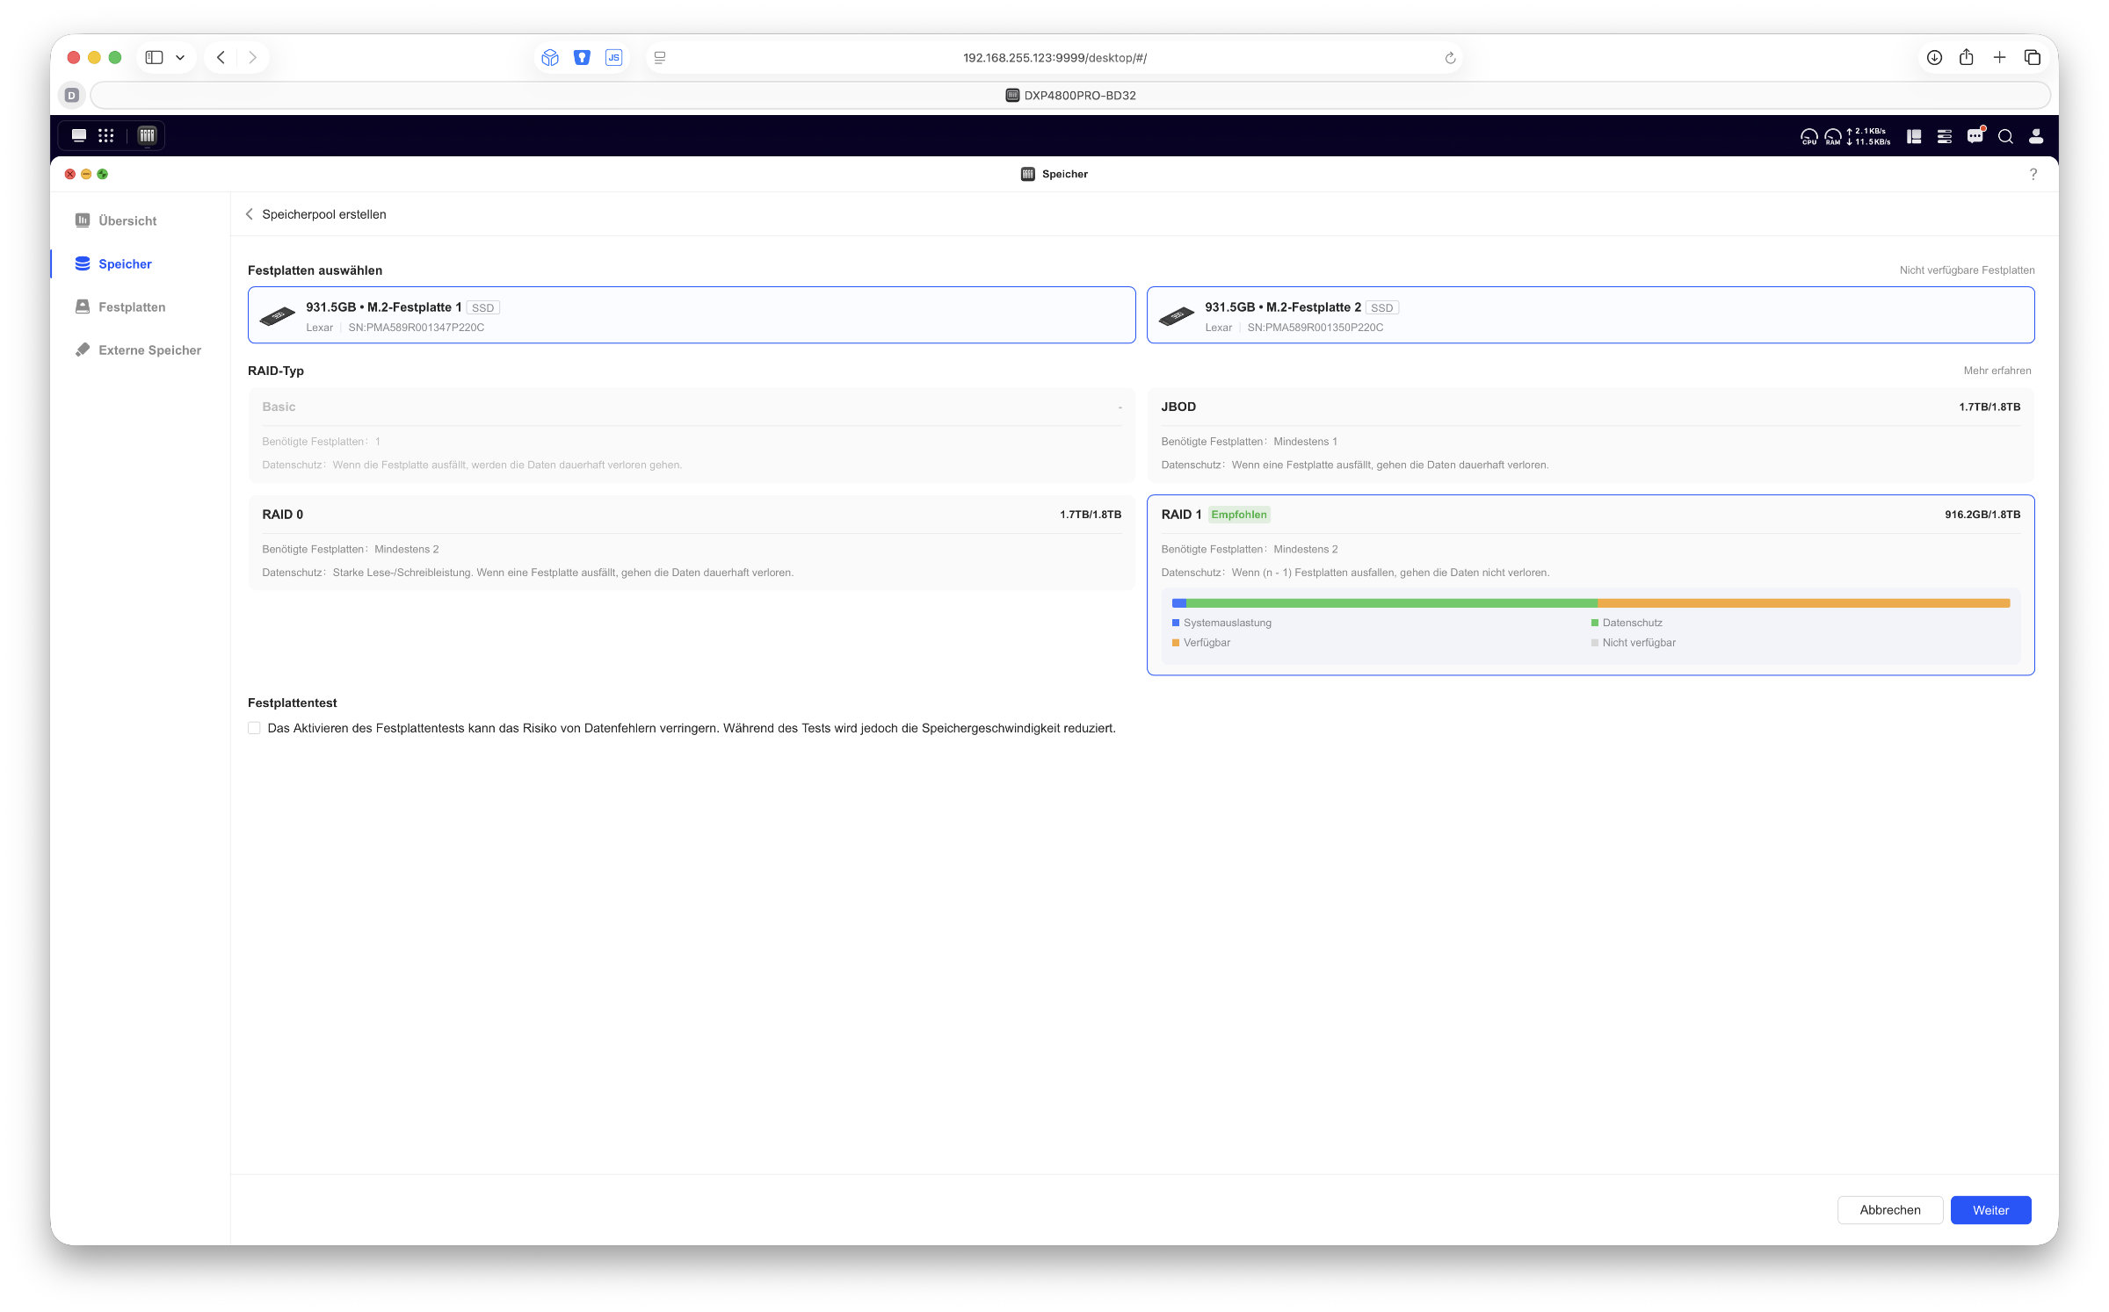The image size is (2109, 1312).
Task: Open a new Safari tab
Action: 1999,57
